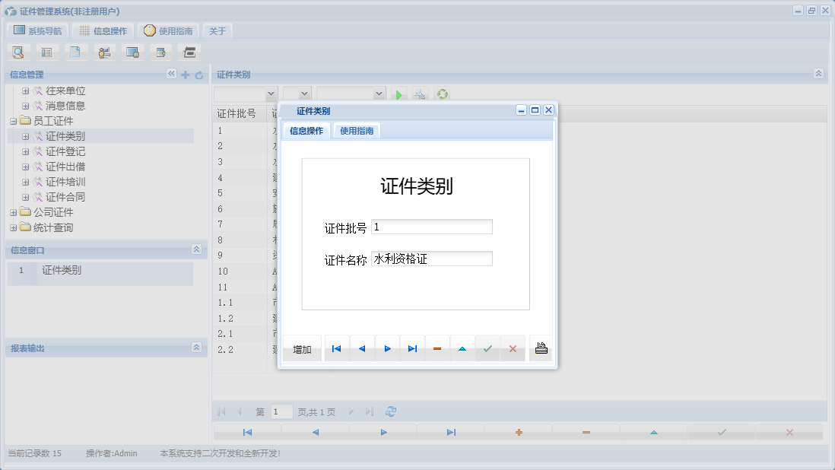This screenshot has height=470, width=835.
Task: Open the report list icon in the toolbar
Action: tap(46, 52)
